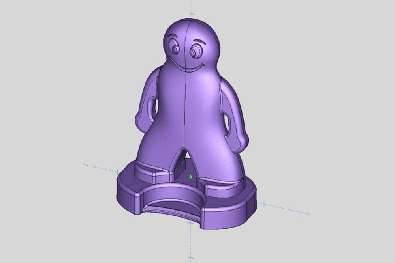This screenshot has height=263, width=395.
Task: Pick the eyebrow above the right eye
Action: [x=199, y=41]
